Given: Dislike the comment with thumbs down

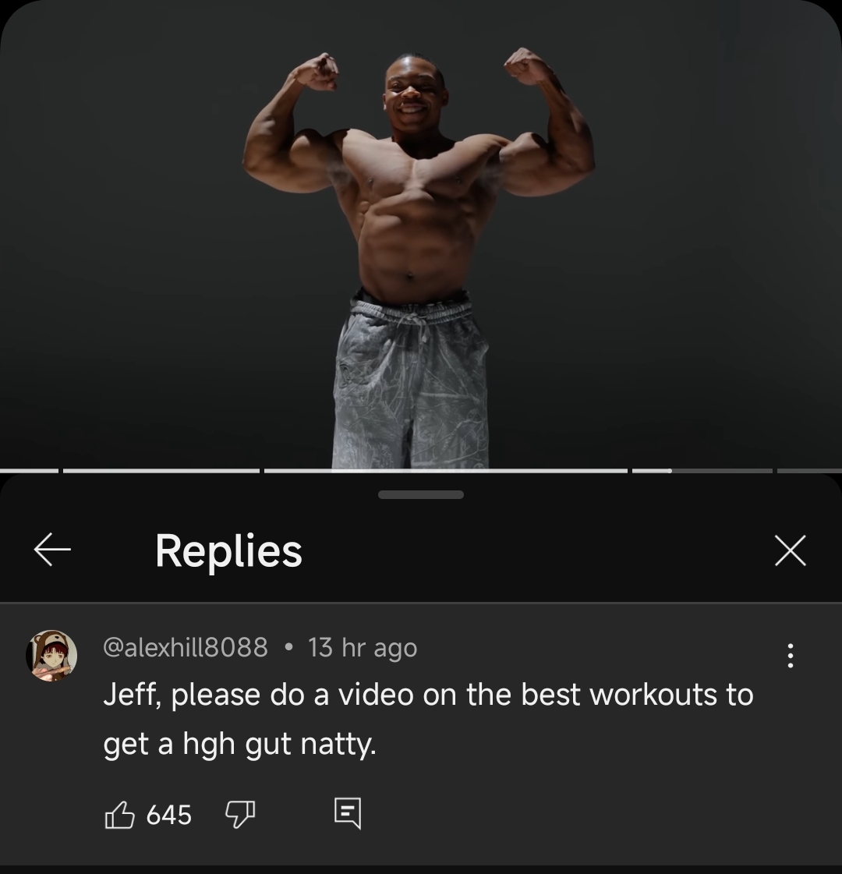Looking at the screenshot, I should click(240, 815).
